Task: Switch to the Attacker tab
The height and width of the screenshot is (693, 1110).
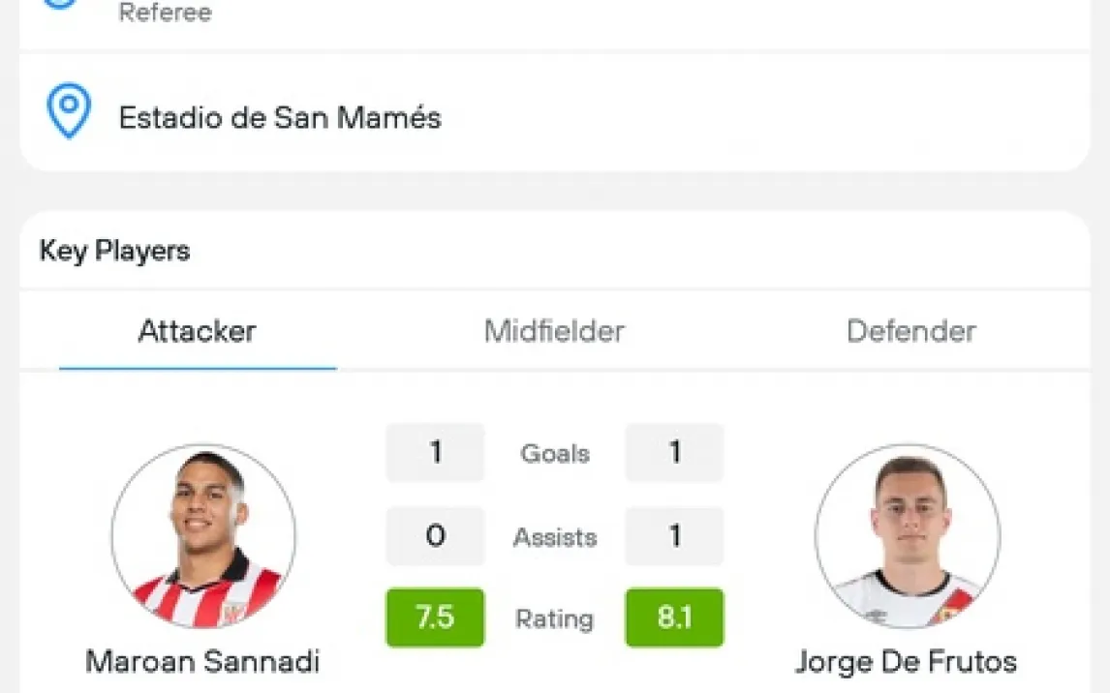Action: point(197,332)
